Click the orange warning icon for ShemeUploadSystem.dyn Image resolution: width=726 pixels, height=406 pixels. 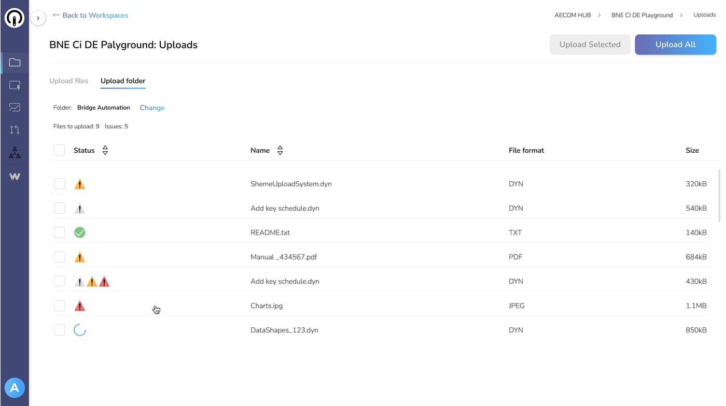tap(79, 184)
